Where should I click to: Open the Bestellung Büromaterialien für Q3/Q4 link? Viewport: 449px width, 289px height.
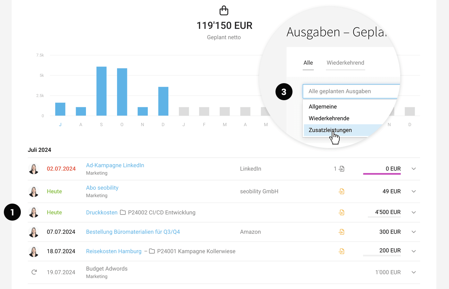[133, 232]
